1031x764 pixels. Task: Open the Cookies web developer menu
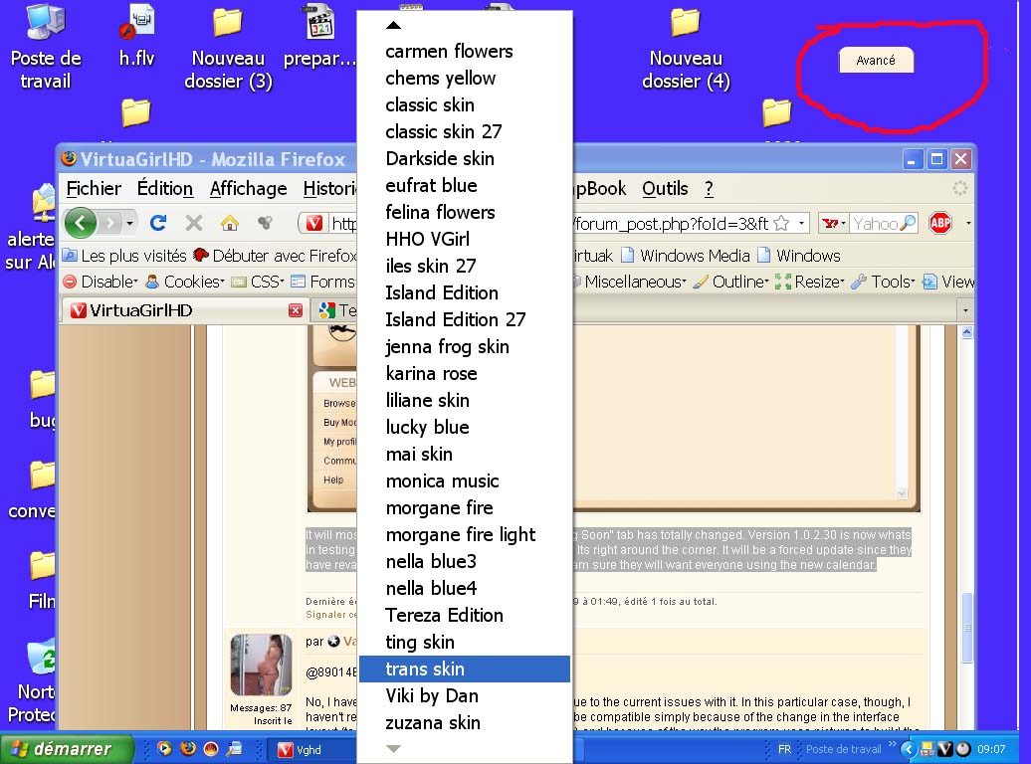[185, 283]
